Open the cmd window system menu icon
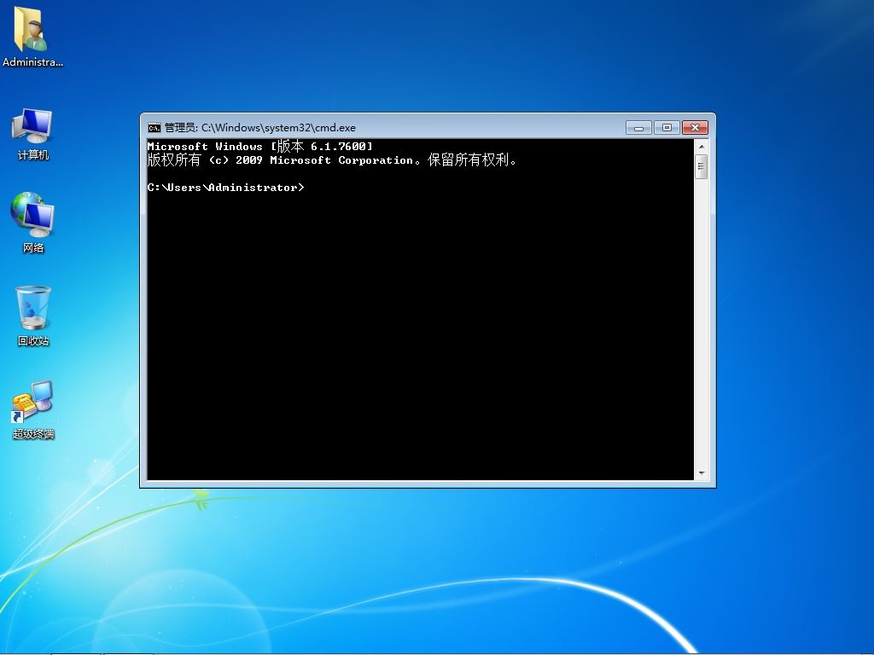This screenshot has width=874, height=655. point(154,128)
